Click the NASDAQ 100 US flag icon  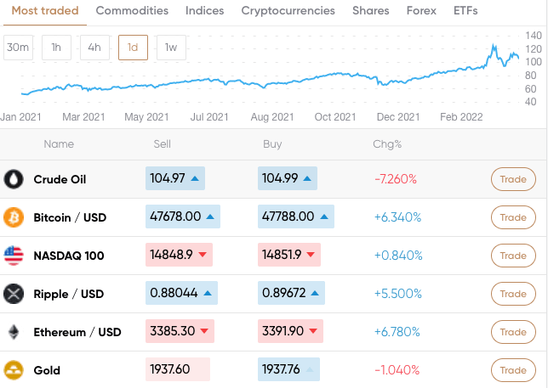point(14,256)
